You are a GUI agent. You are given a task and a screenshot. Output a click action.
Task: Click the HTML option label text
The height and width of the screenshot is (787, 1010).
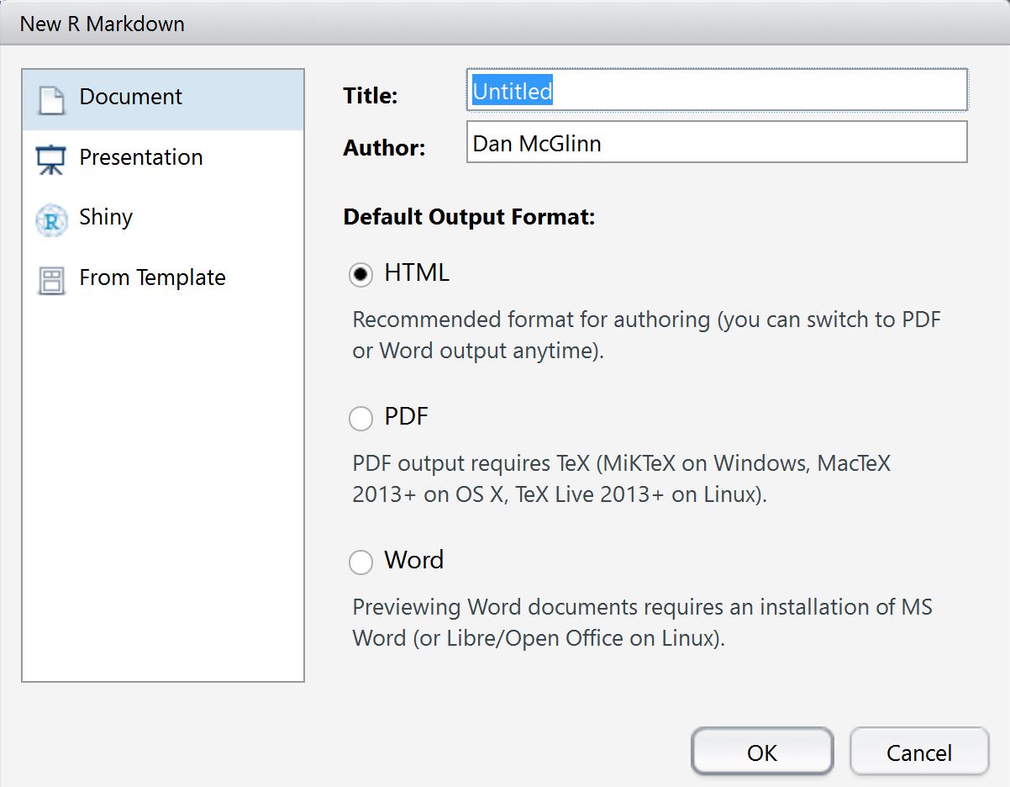(x=417, y=272)
